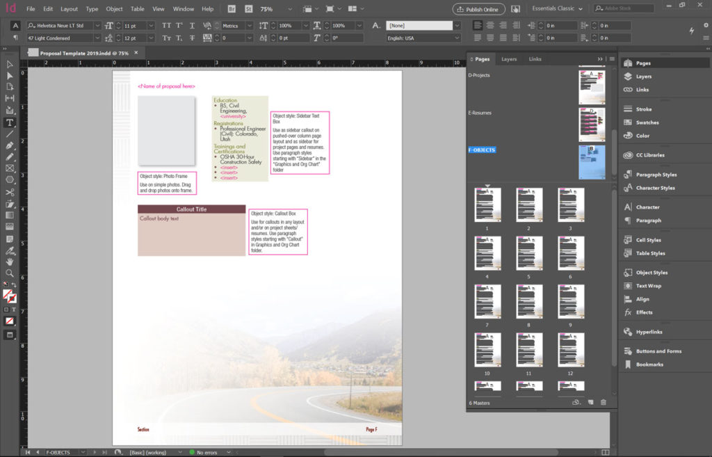The image size is (712, 457).
Task: Select the Hand tool
Action: (x=10, y=262)
